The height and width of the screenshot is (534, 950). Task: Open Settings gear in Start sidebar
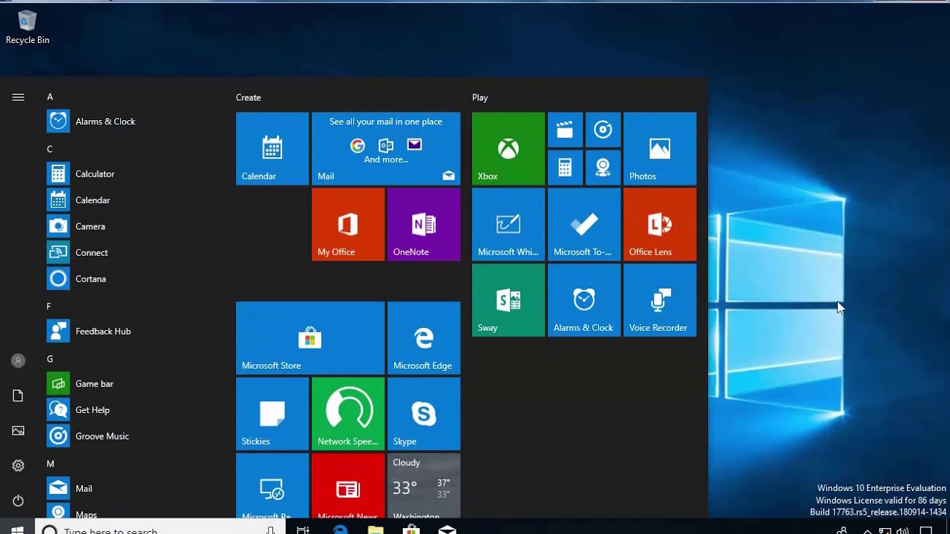tap(19, 466)
